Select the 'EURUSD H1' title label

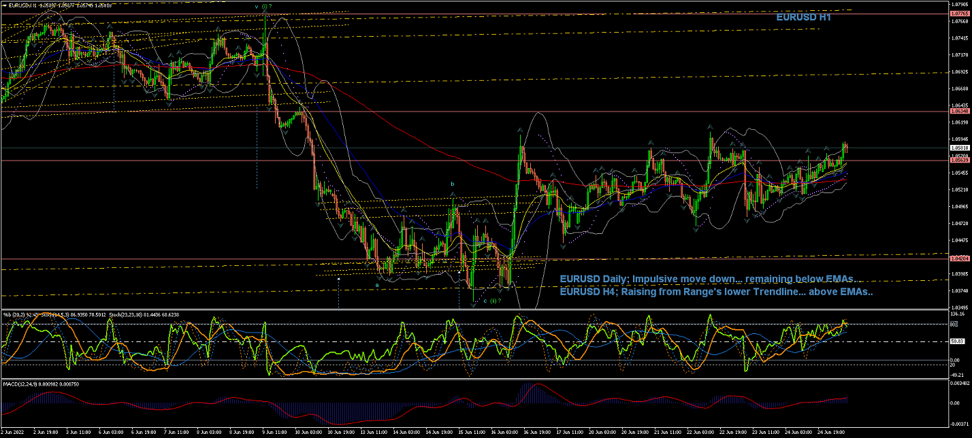point(803,18)
